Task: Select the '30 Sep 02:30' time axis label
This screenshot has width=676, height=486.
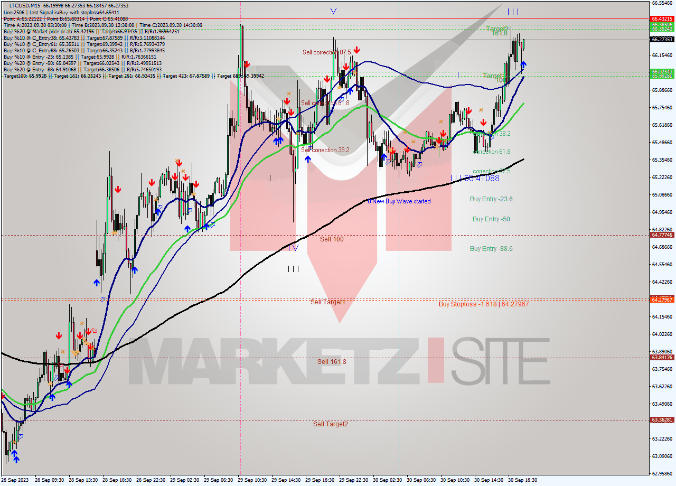Action: click(x=388, y=480)
